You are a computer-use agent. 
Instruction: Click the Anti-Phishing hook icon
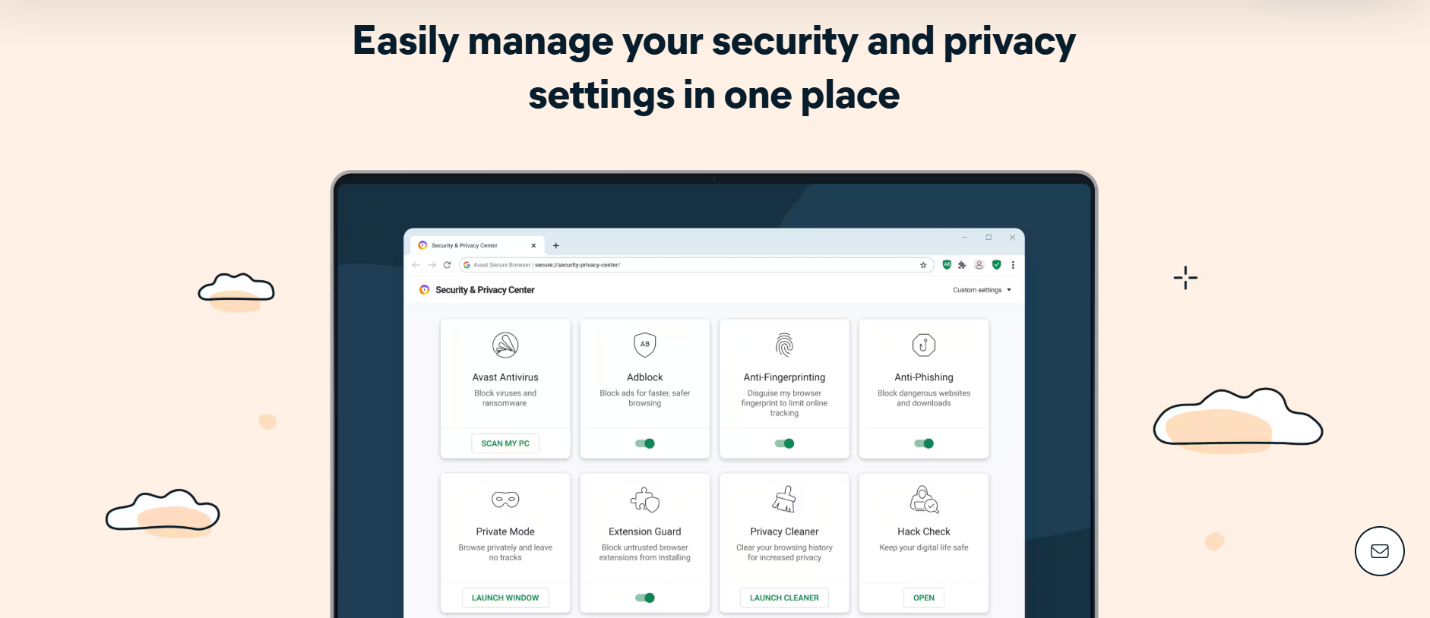tap(924, 345)
